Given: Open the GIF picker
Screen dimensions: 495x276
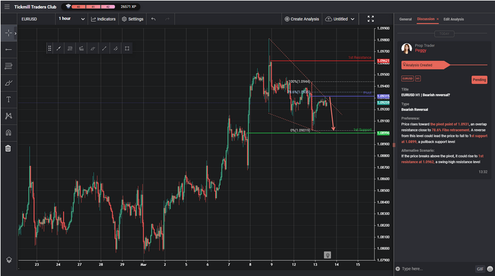Looking at the screenshot, I should point(480,269).
